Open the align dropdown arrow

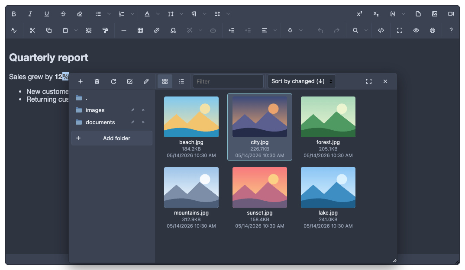(x=275, y=30)
